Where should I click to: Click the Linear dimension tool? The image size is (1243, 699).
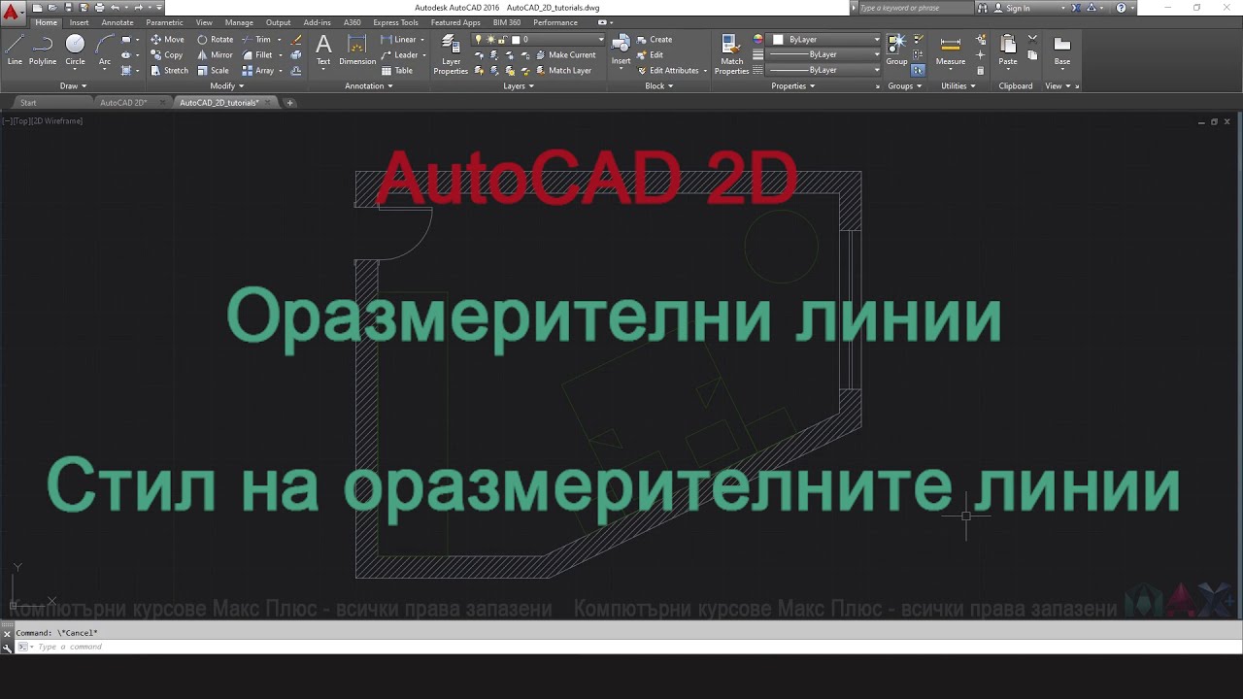click(x=398, y=40)
